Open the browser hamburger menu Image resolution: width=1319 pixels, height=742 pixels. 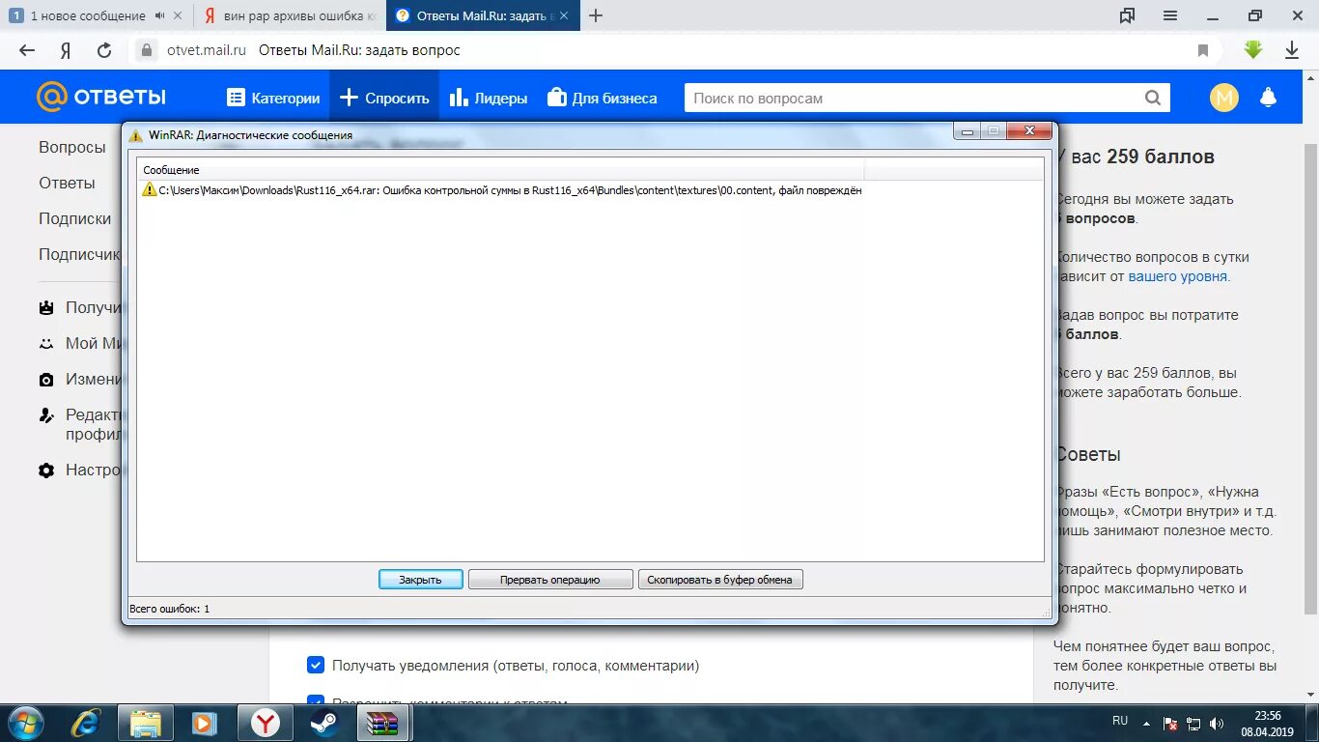coord(1170,15)
